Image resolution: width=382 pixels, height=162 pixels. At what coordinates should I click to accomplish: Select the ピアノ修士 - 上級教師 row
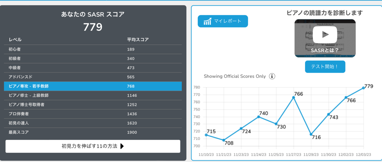[93, 95]
